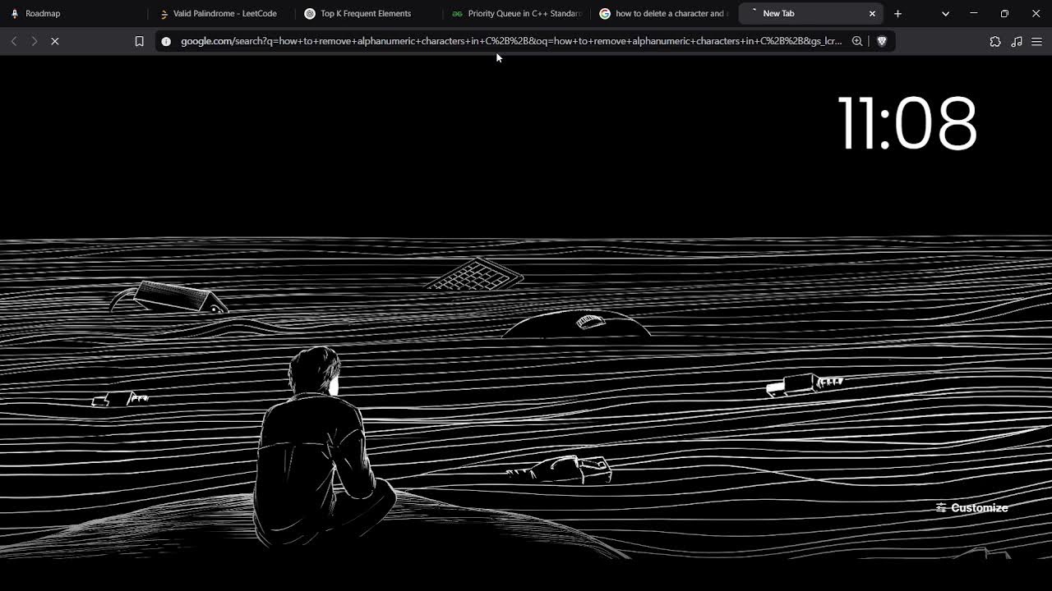Switch to how to delete a character tab
The width and height of the screenshot is (1052, 591).
click(x=664, y=13)
